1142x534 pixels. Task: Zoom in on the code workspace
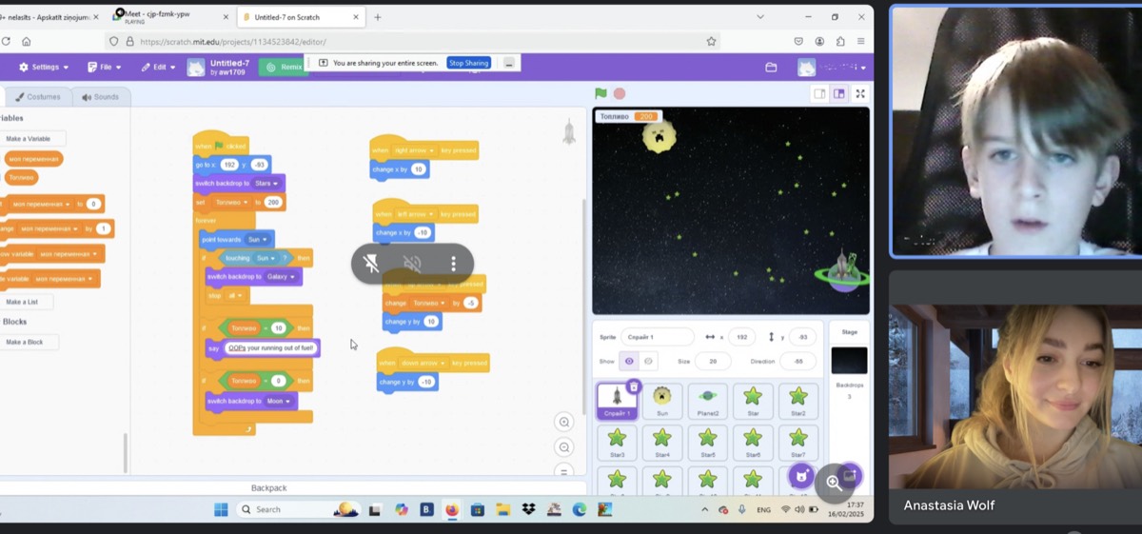[564, 422]
